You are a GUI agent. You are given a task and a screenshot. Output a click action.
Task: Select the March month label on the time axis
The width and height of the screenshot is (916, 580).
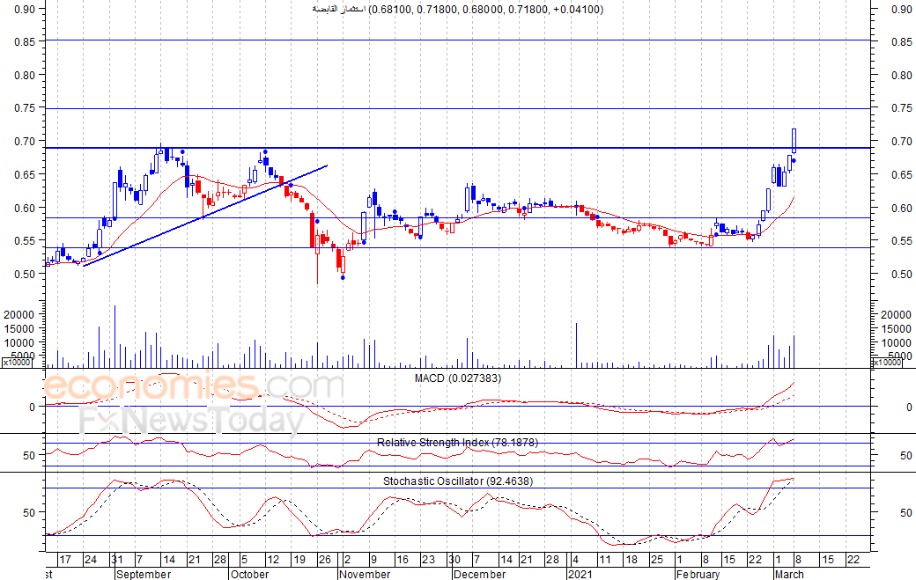[789, 574]
